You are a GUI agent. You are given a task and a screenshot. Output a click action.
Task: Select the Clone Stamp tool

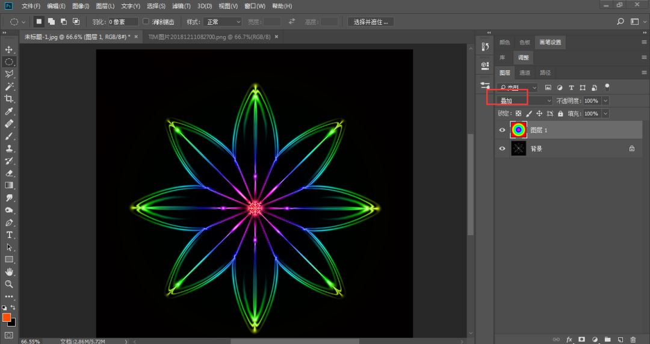pyautogui.click(x=8, y=149)
